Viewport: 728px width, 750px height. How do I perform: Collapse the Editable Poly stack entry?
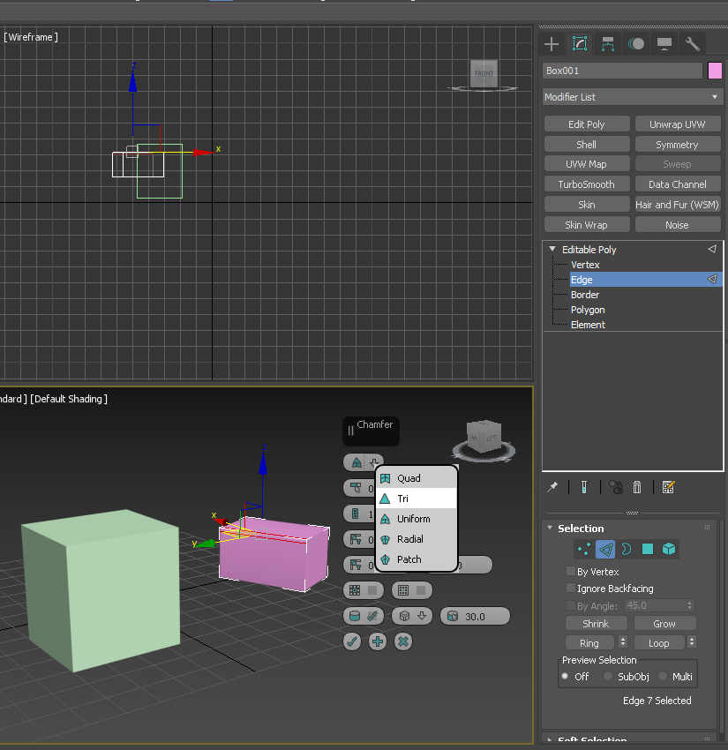[552, 249]
